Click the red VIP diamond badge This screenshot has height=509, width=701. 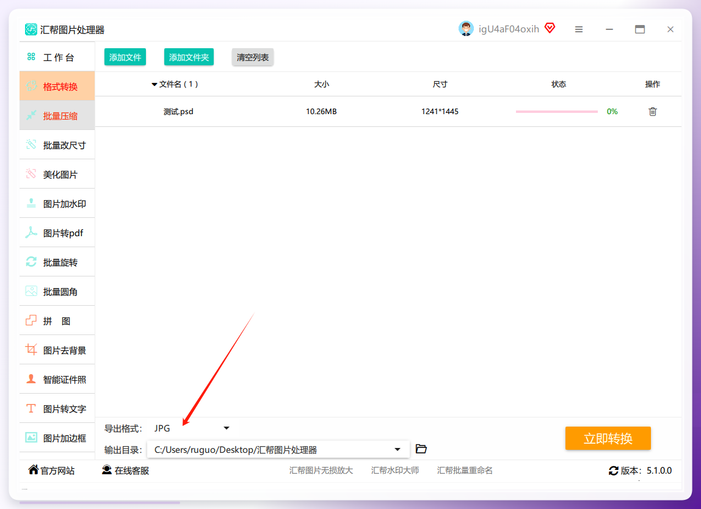[550, 28]
